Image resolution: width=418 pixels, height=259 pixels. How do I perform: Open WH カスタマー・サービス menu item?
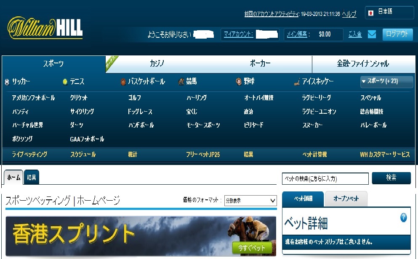[x=385, y=154]
